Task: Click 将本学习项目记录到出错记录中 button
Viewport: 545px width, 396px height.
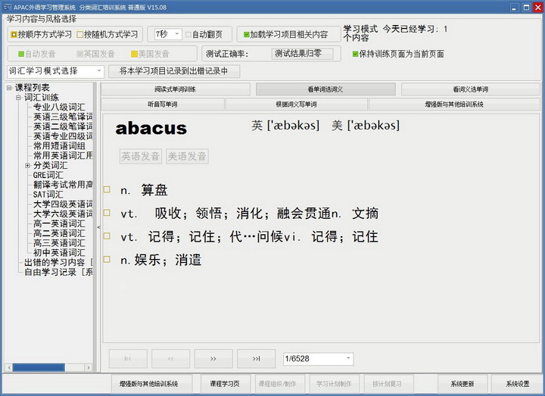Action: [174, 71]
